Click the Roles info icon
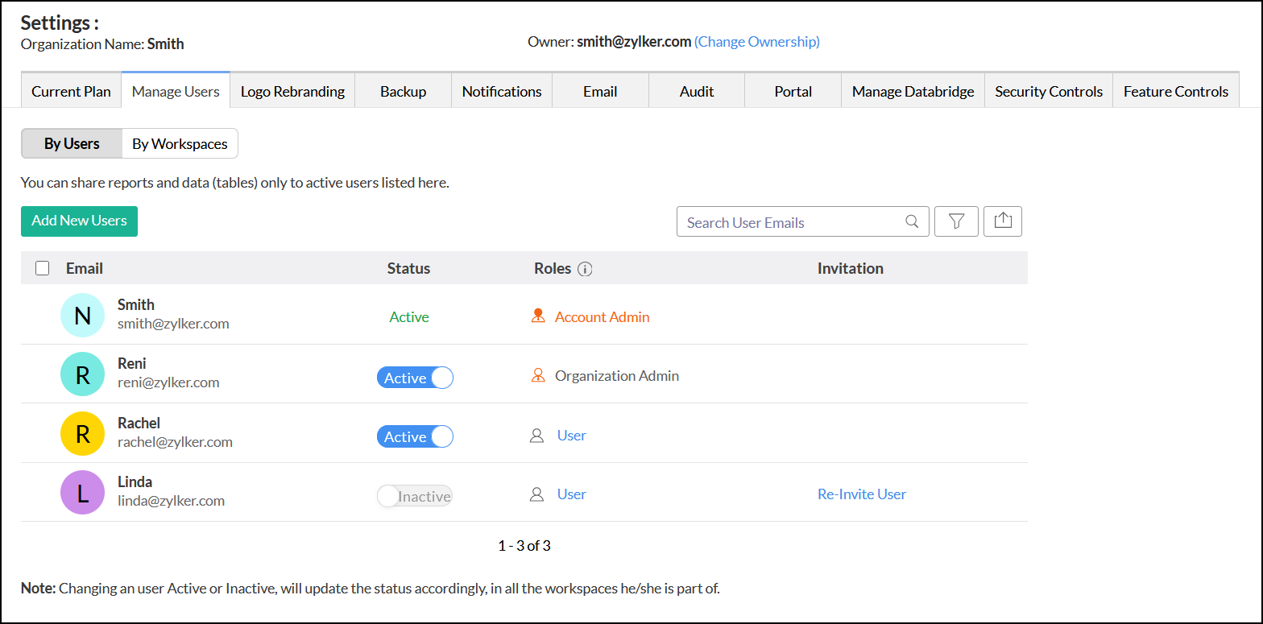The width and height of the screenshot is (1263, 624). point(586,270)
